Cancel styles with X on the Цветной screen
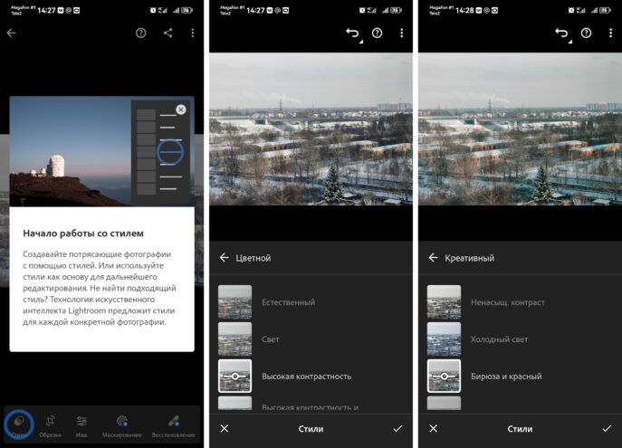 coord(225,428)
